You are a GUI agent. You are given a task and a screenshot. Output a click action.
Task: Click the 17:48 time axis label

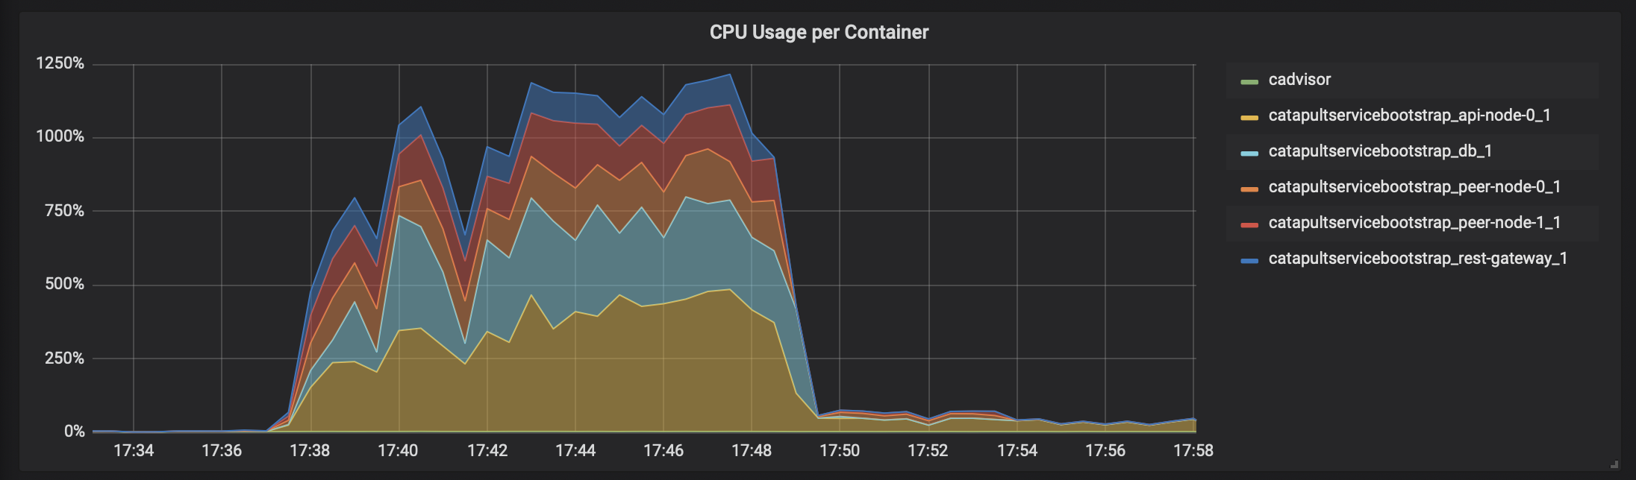pos(752,450)
